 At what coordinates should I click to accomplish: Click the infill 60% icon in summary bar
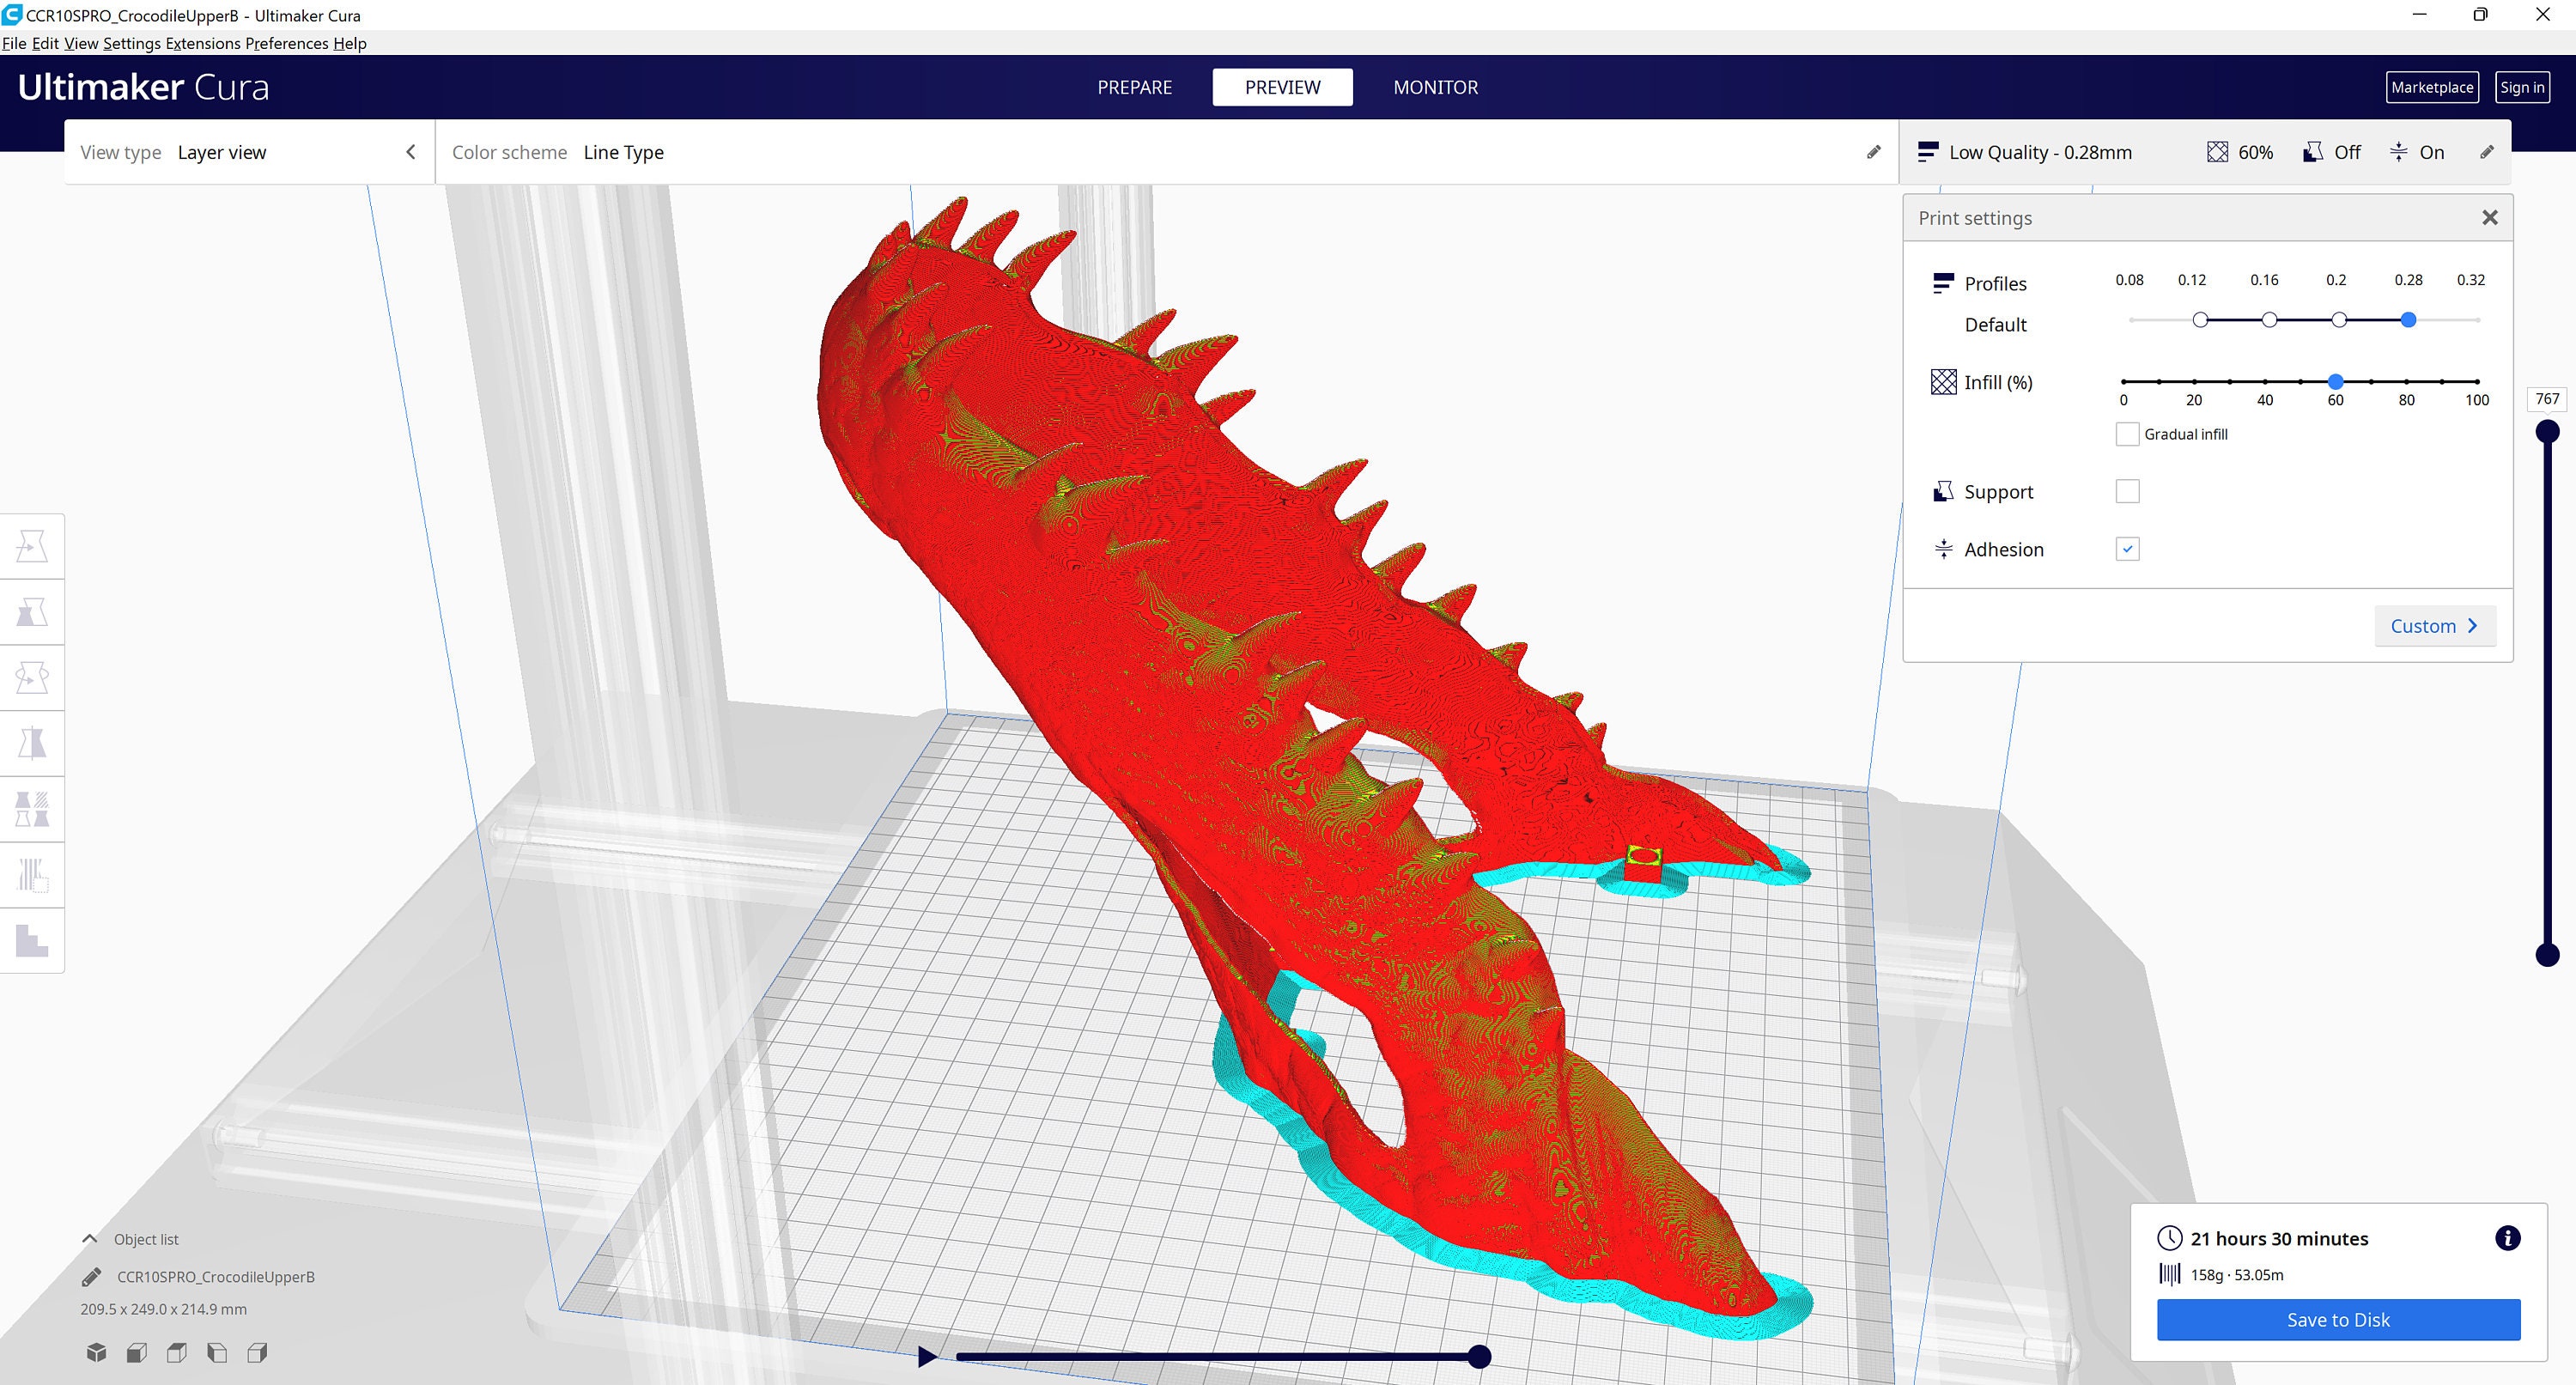[2217, 152]
